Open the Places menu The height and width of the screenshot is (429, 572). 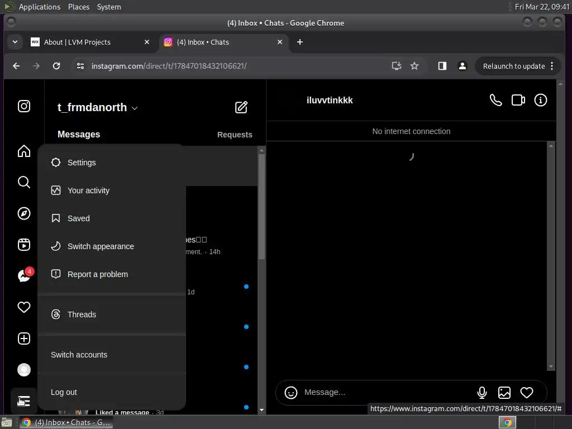point(78,7)
